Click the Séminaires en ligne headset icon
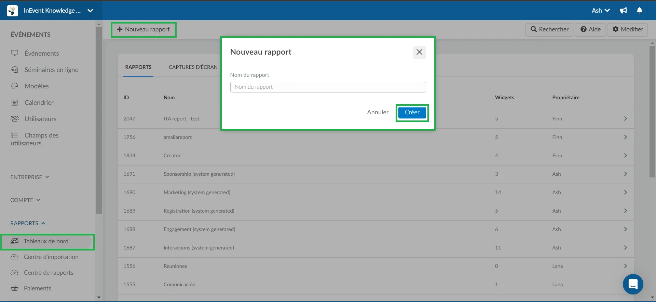The height and width of the screenshot is (302, 656). click(x=15, y=70)
